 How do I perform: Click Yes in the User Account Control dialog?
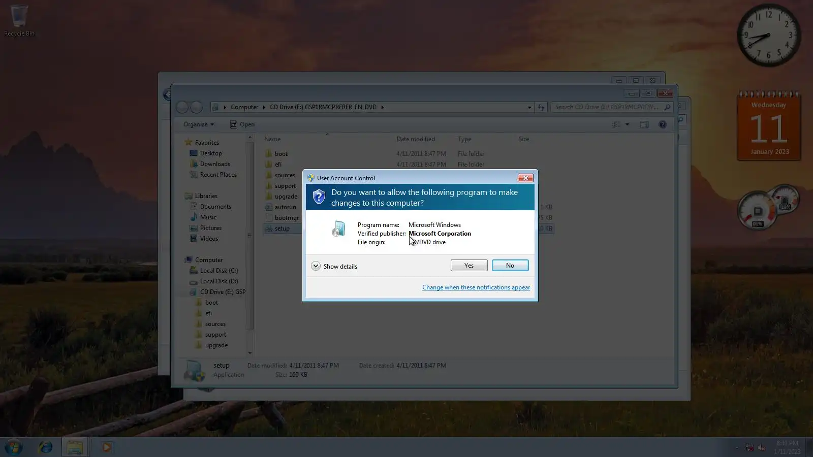point(469,266)
